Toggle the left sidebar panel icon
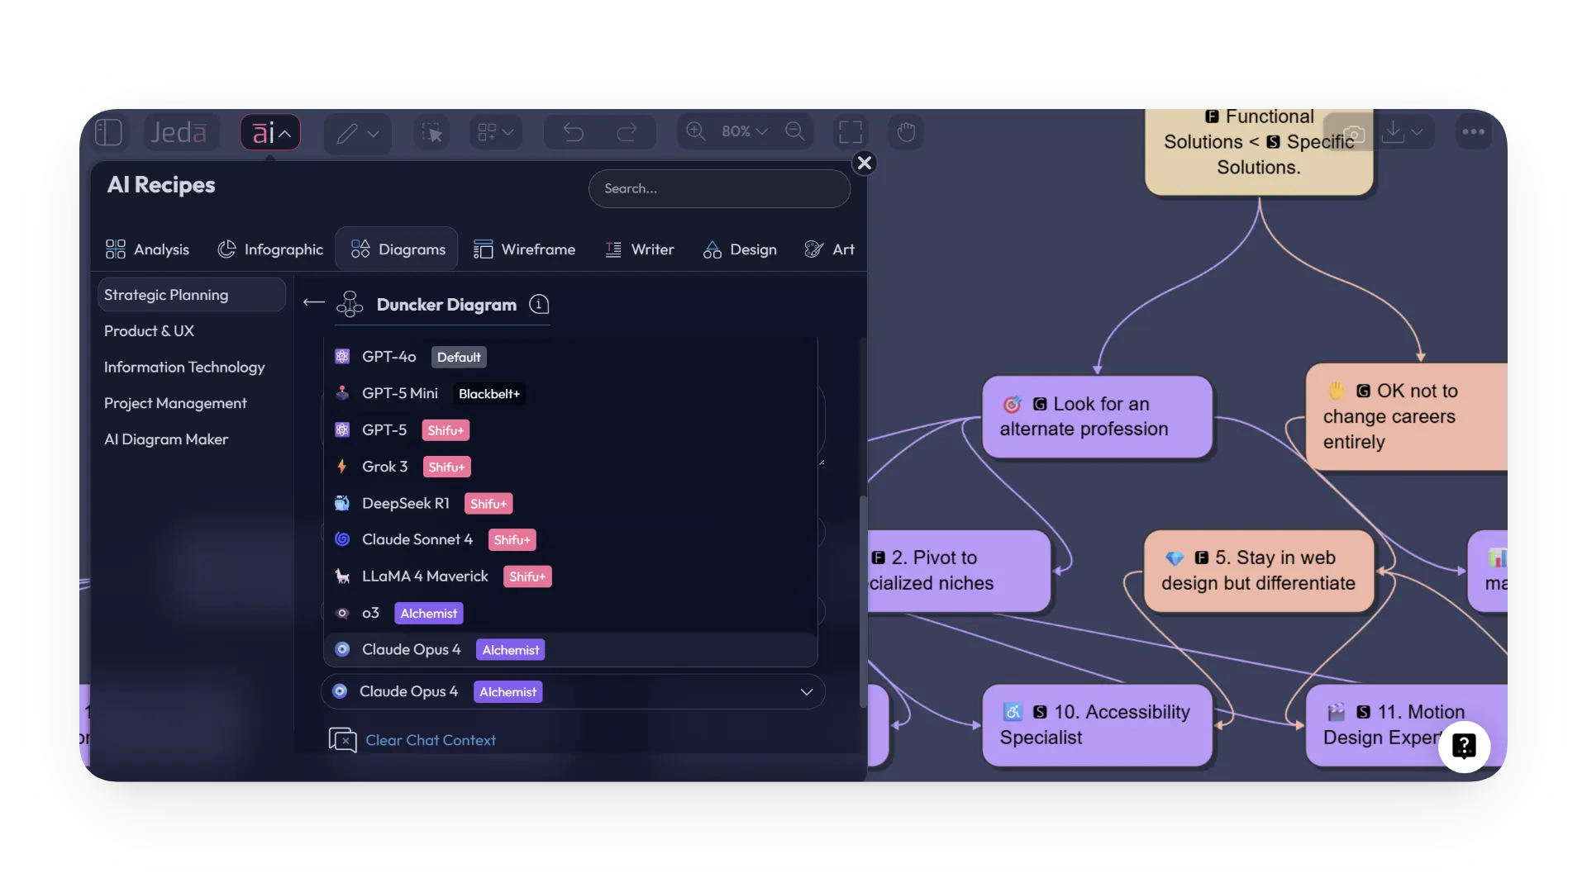Screen dimensions: 1587x892 coord(108,131)
